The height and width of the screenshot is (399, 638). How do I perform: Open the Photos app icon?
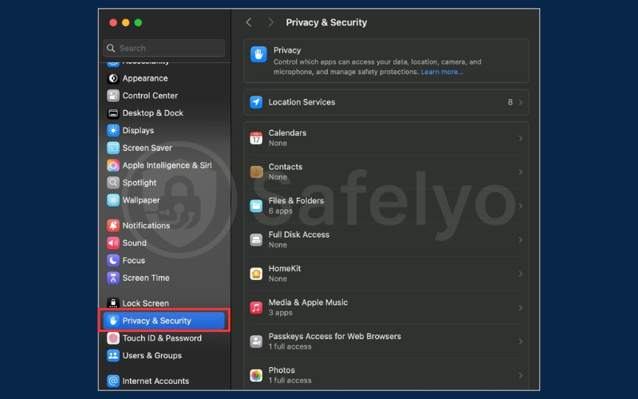click(256, 375)
